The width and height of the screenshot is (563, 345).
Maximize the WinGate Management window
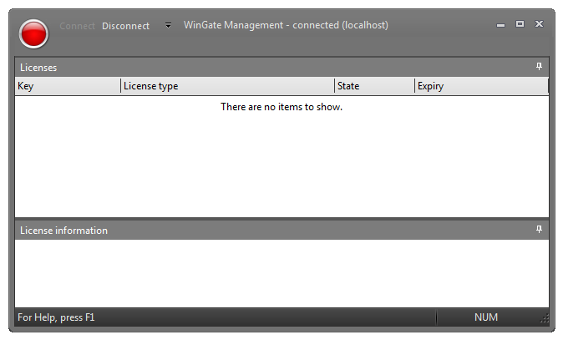click(520, 24)
